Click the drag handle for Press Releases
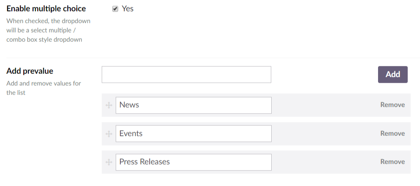This screenshot has width=420, height=186. coord(109,162)
